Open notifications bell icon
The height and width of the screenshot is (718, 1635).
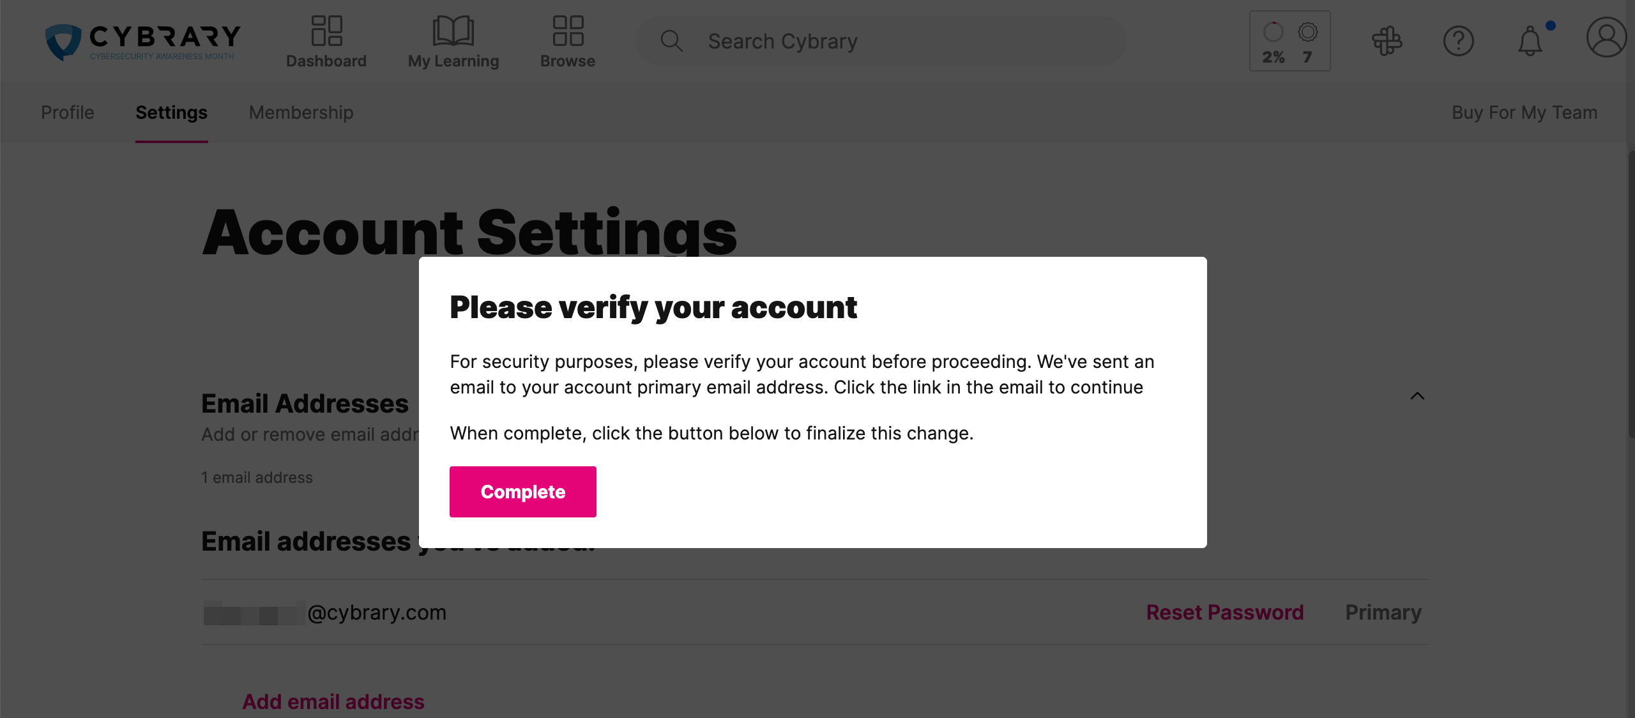(x=1530, y=41)
